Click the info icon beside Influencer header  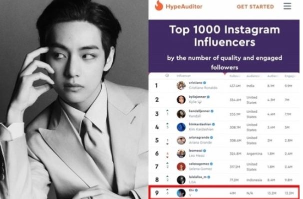tap(167, 75)
